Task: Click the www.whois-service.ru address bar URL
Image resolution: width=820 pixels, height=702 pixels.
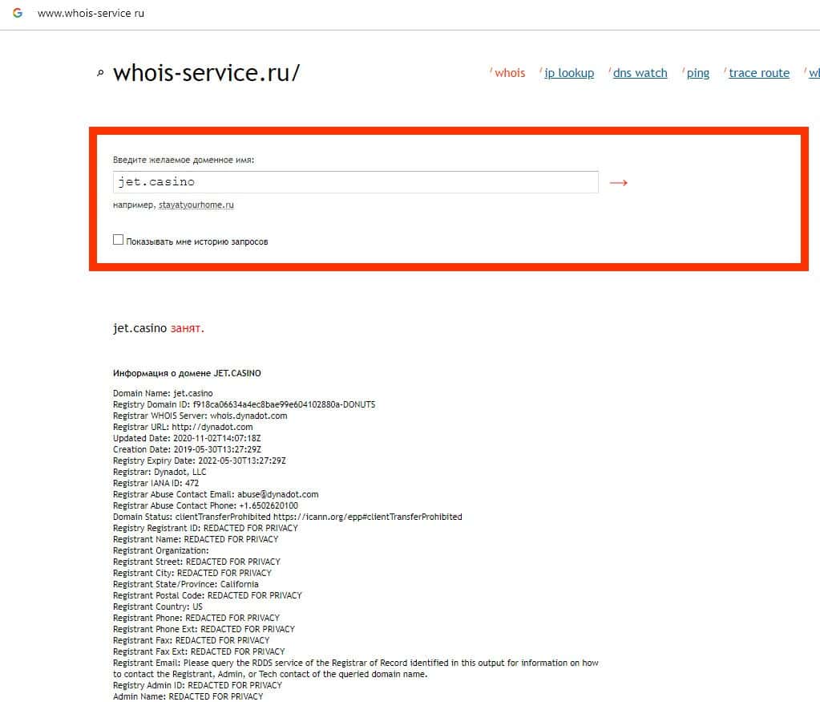Action: coord(91,13)
